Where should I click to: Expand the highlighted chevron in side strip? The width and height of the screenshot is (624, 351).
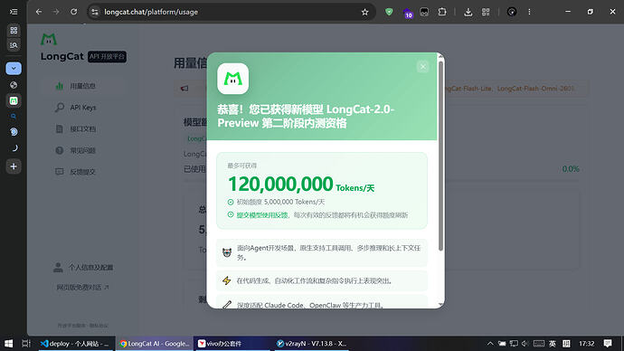coord(14,69)
